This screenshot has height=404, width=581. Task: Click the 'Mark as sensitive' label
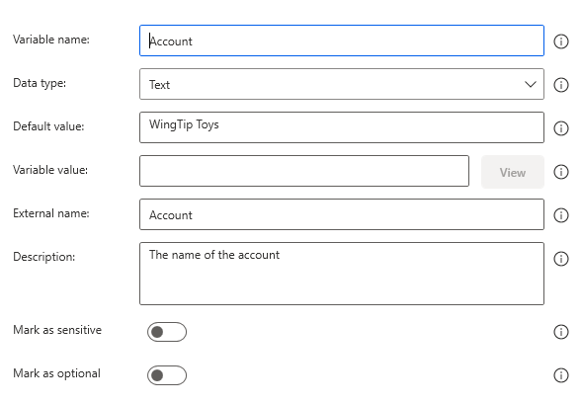click(x=57, y=330)
